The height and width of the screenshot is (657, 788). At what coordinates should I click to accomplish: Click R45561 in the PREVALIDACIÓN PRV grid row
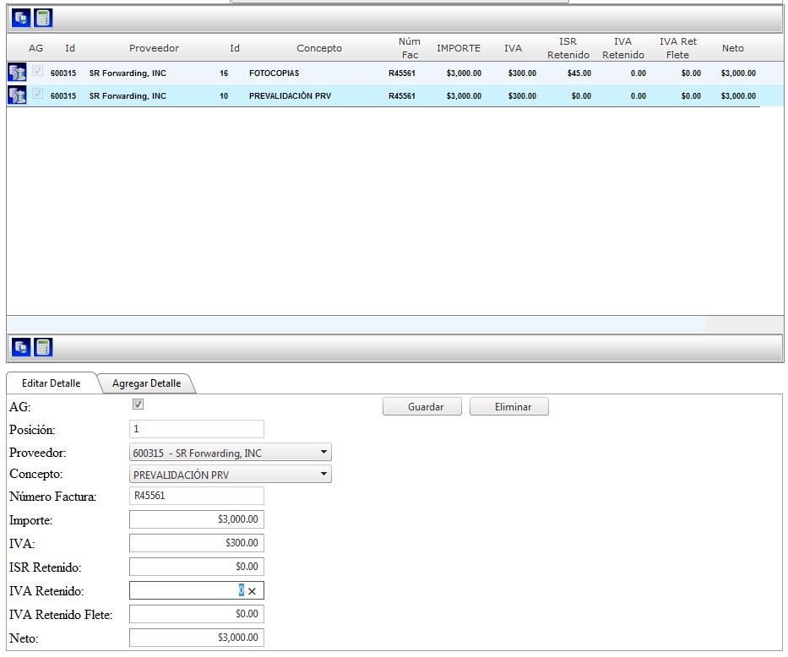[402, 96]
